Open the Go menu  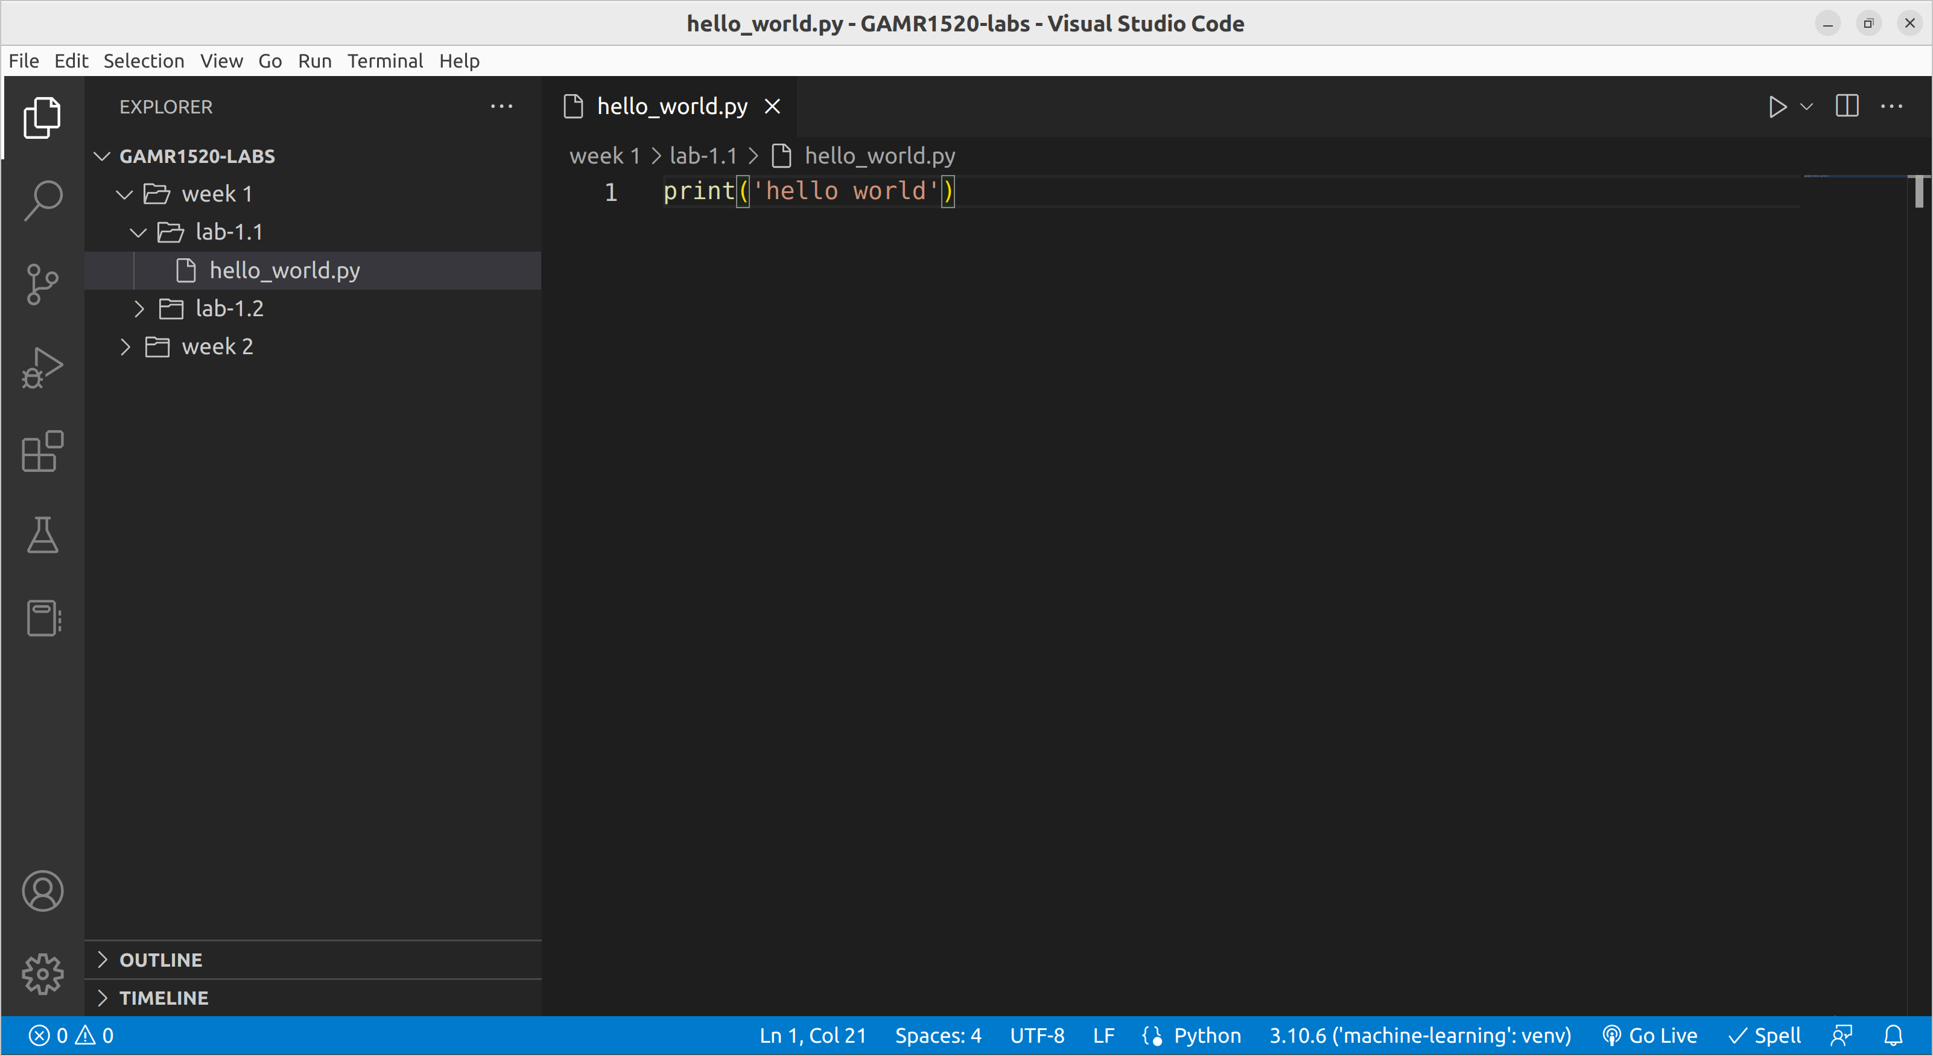tap(270, 61)
